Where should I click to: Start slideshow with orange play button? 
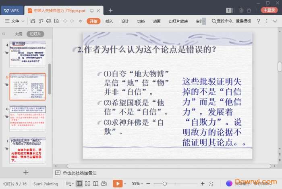(x=118, y=184)
